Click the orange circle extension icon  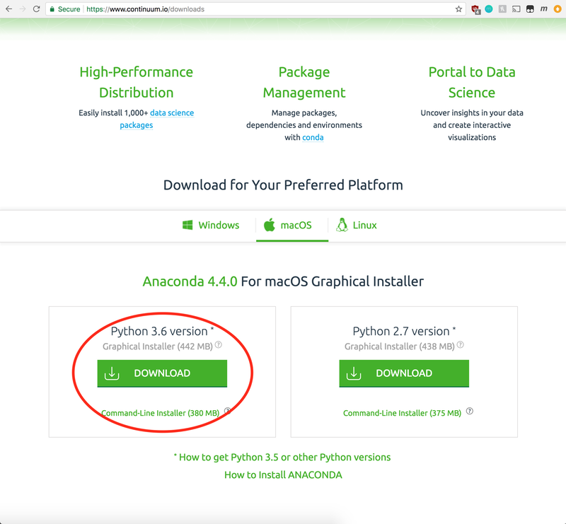pos(558,9)
